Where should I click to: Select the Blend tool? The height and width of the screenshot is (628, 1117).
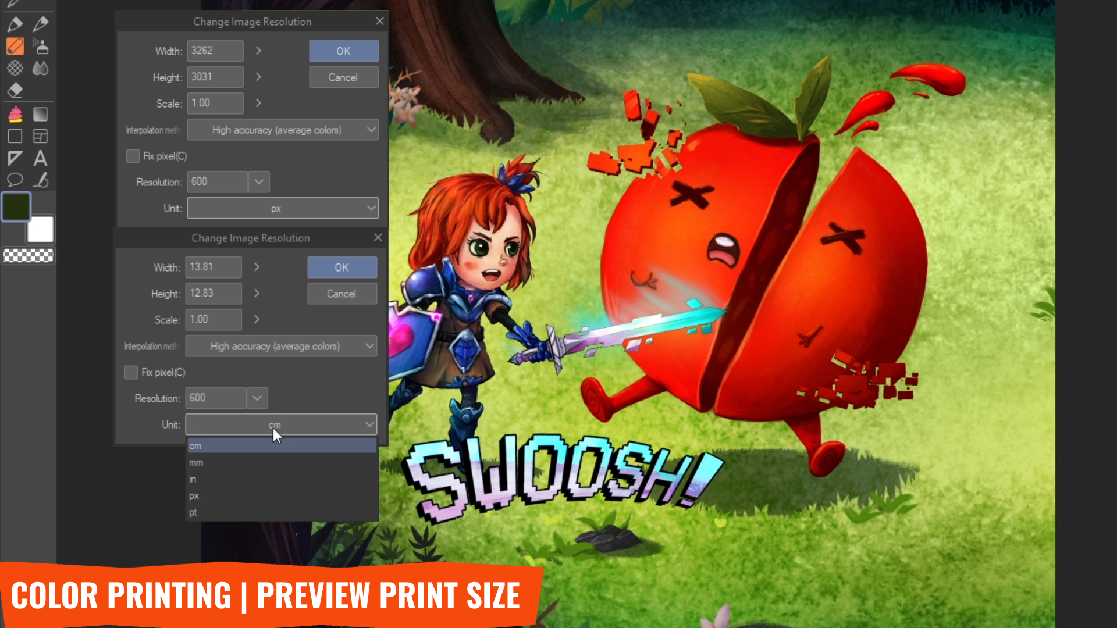40,68
